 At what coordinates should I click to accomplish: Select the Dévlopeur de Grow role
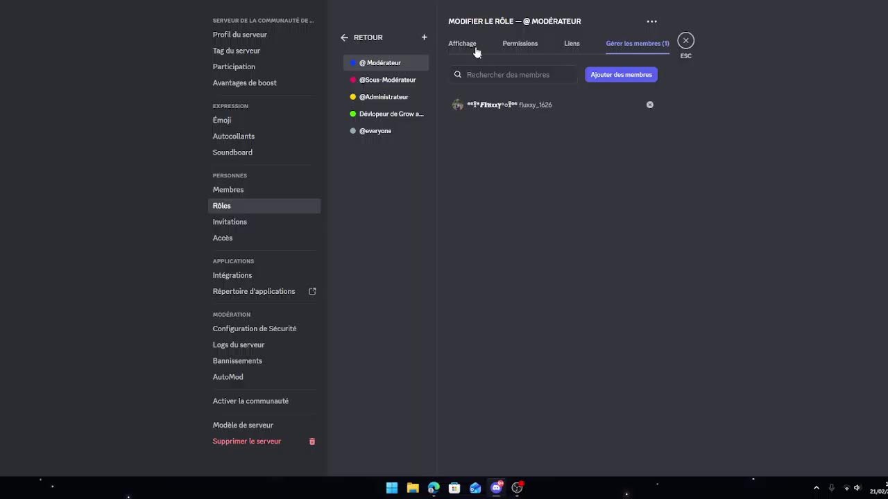pos(386,114)
